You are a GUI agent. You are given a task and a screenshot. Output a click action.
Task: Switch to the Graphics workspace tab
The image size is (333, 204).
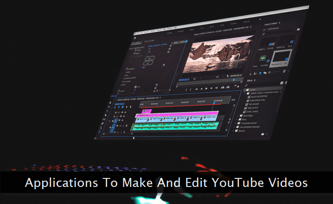234,23
